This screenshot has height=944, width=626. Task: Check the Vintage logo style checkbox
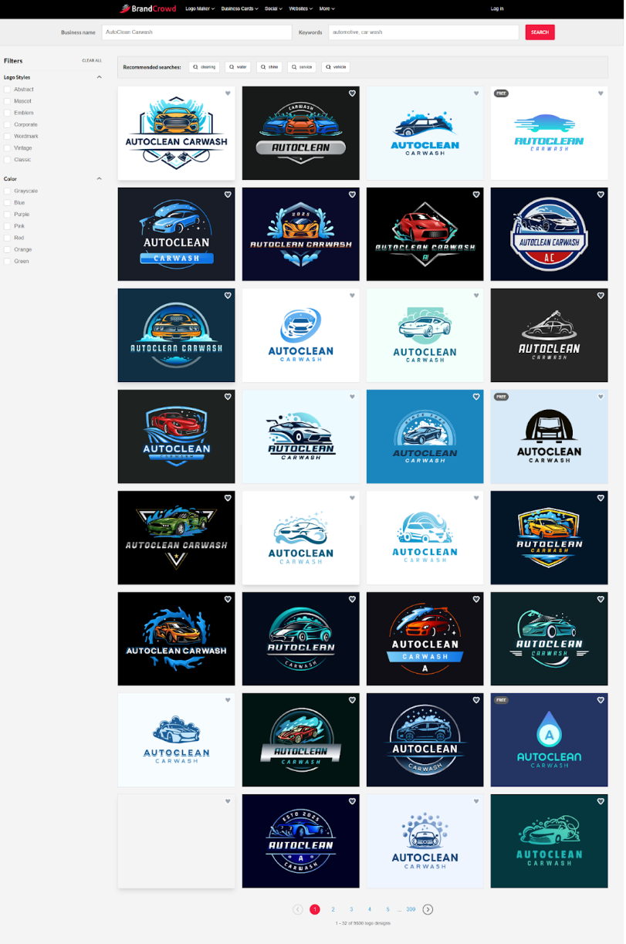tap(8, 147)
